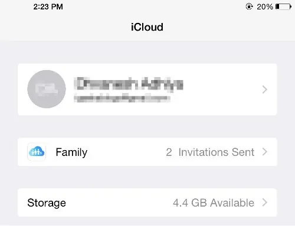Select the Storage label text
This screenshot has width=295, height=226.
(x=47, y=203)
